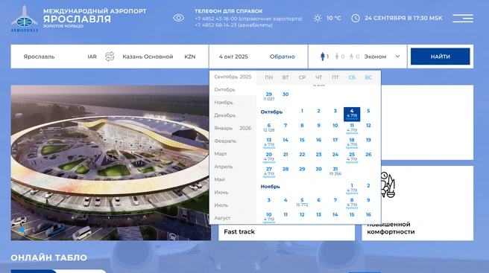The image size is (489, 273).
Task: Select Январь 2026 in month list
Action: [233, 128]
